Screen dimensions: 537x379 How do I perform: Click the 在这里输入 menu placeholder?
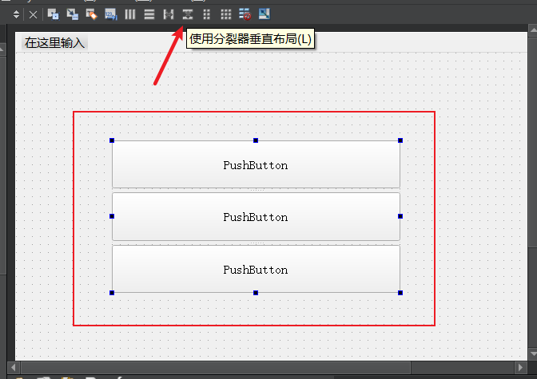54,43
